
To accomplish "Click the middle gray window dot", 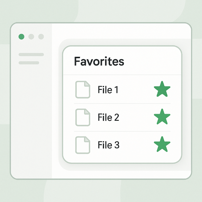I will 31,37.
